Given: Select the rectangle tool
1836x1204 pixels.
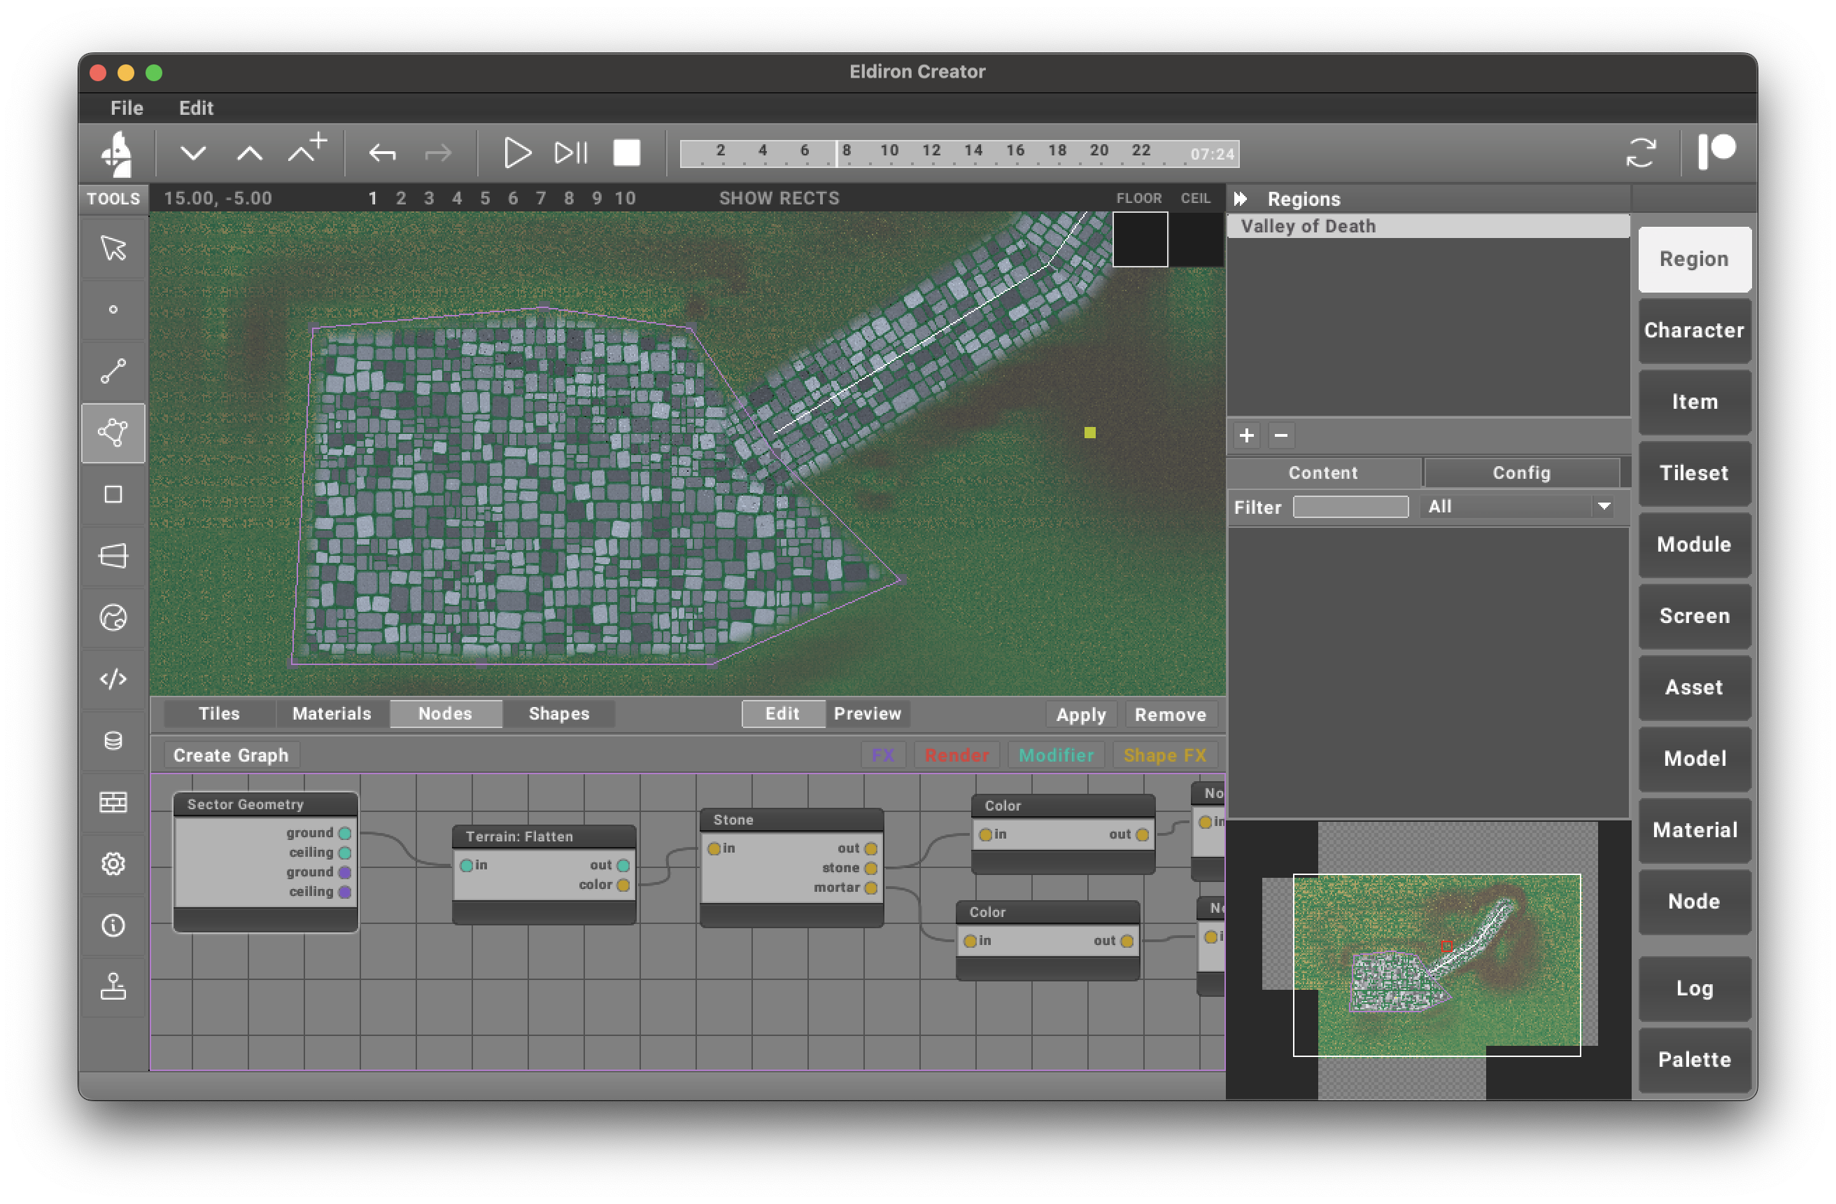Looking at the screenshot, I should 113,494.
